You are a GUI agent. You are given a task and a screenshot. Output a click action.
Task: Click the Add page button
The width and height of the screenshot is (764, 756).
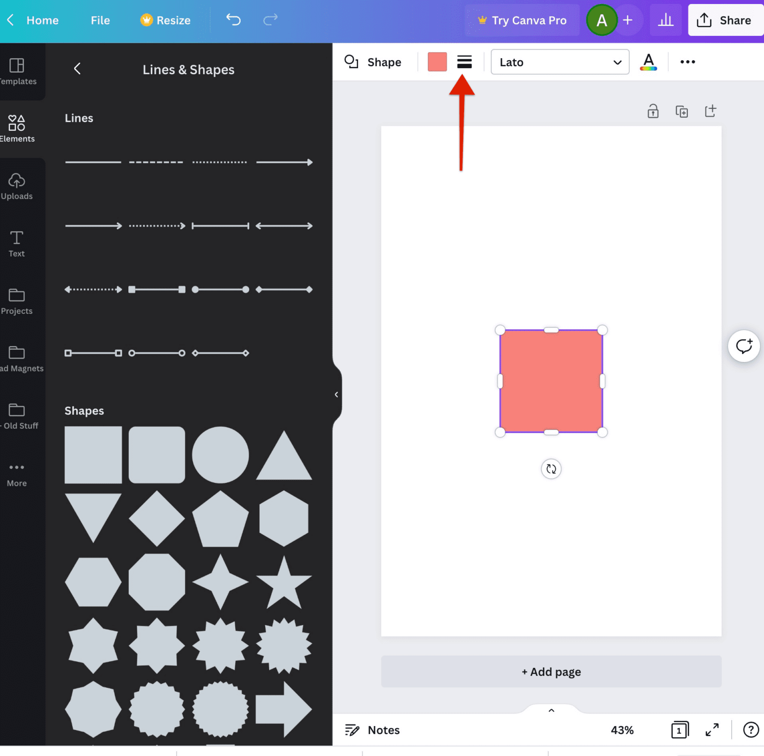tap(551, 671)
